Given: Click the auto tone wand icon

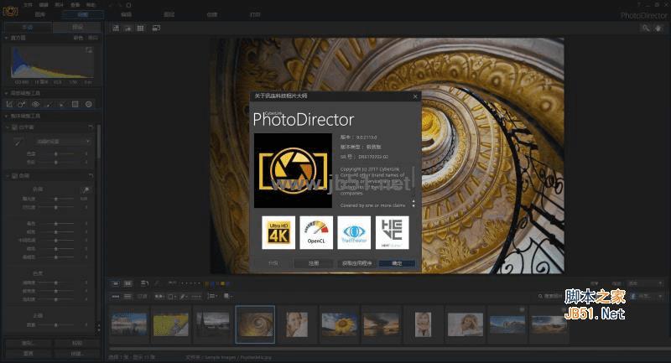Looking at the screenshot, I should tap(86, 189).
